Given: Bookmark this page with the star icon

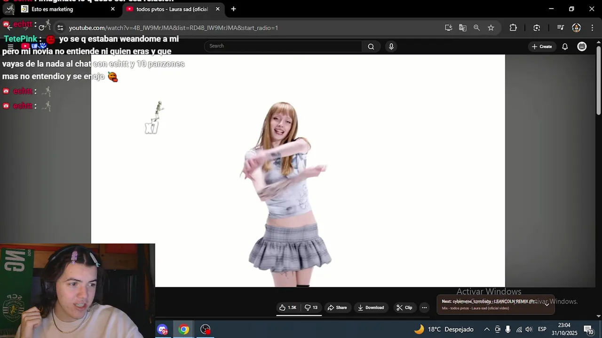Looking at the screenshot, I should point(491,28).
